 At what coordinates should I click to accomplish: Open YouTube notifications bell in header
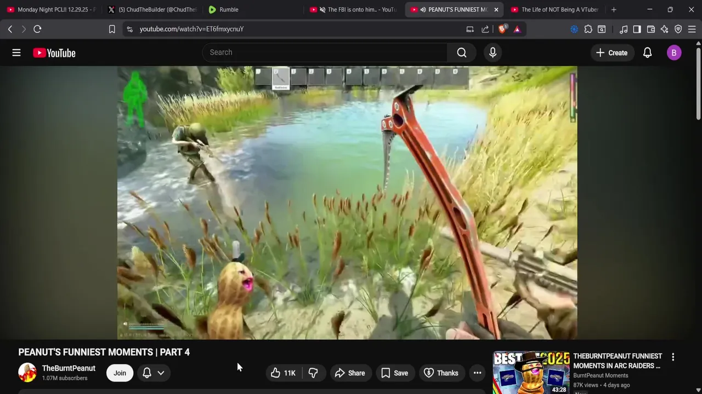pyautogui.click(x=647, y=53)
